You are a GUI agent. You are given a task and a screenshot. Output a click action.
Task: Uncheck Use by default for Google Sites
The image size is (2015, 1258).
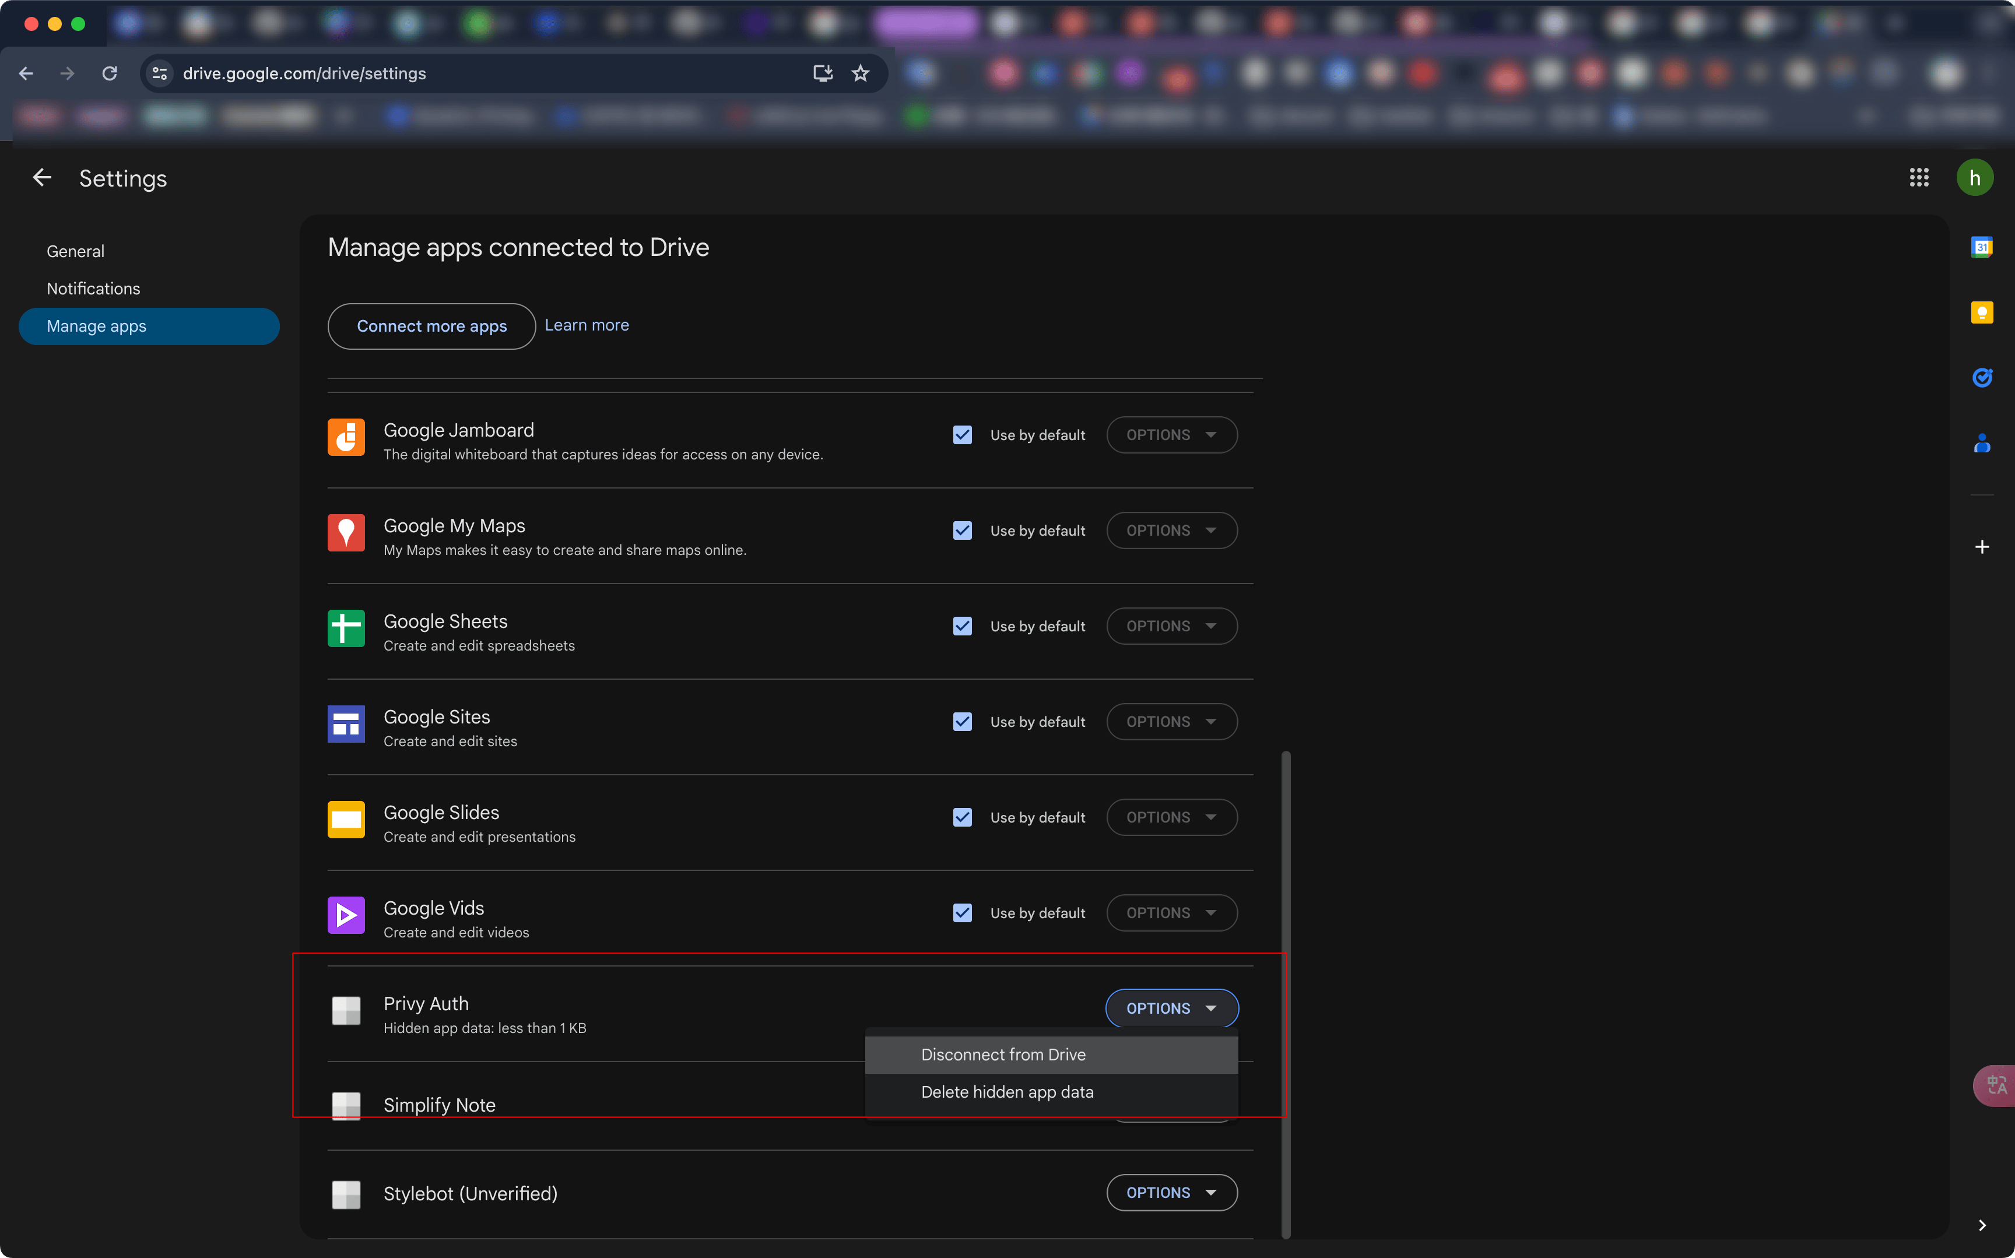(963, 721)
